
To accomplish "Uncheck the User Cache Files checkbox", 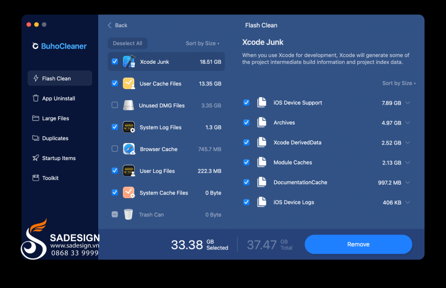I will point(115,83).
